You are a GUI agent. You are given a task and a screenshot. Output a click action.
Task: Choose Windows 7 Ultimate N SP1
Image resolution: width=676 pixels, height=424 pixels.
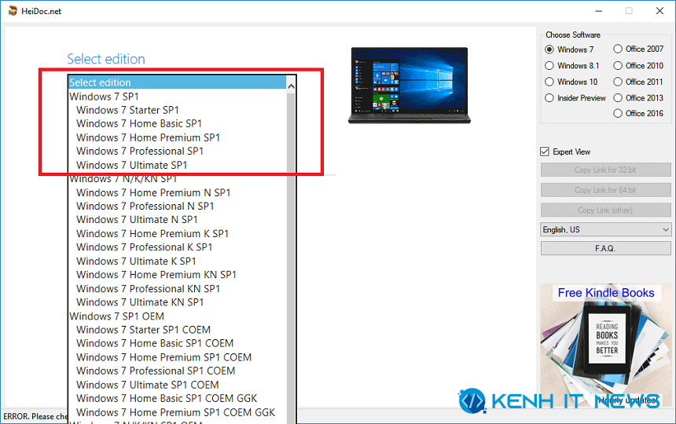click(x=137, y=220)
